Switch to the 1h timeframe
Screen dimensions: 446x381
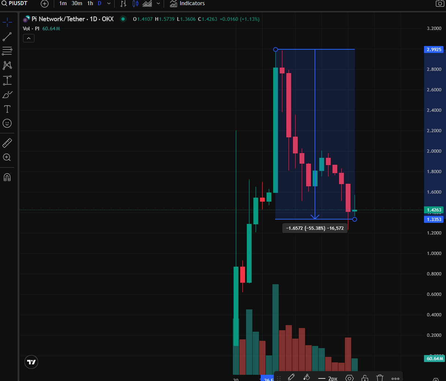coord(90,4)
